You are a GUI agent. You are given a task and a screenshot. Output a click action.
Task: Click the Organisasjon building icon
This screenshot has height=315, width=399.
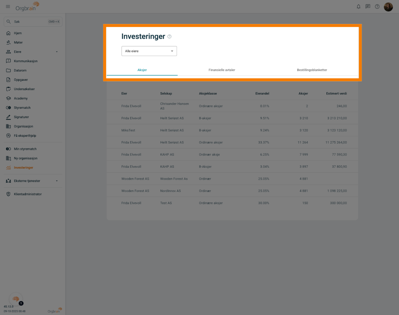click(8, 127)
